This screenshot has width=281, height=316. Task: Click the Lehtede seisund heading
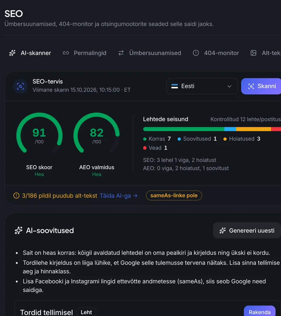[x=165, y=119]
